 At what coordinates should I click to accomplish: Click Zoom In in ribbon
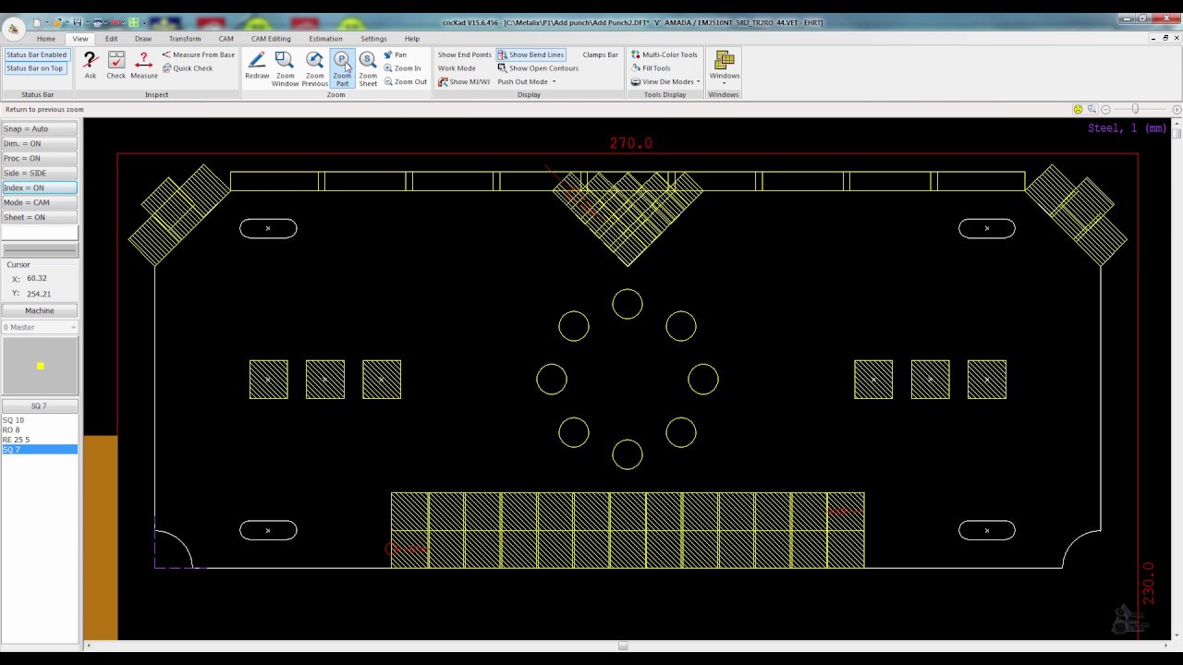coord(402,68)
